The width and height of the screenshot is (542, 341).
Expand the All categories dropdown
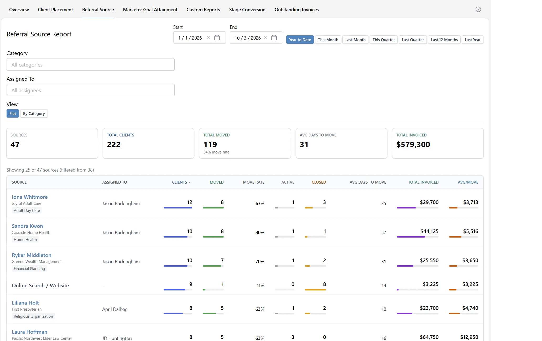91,64
